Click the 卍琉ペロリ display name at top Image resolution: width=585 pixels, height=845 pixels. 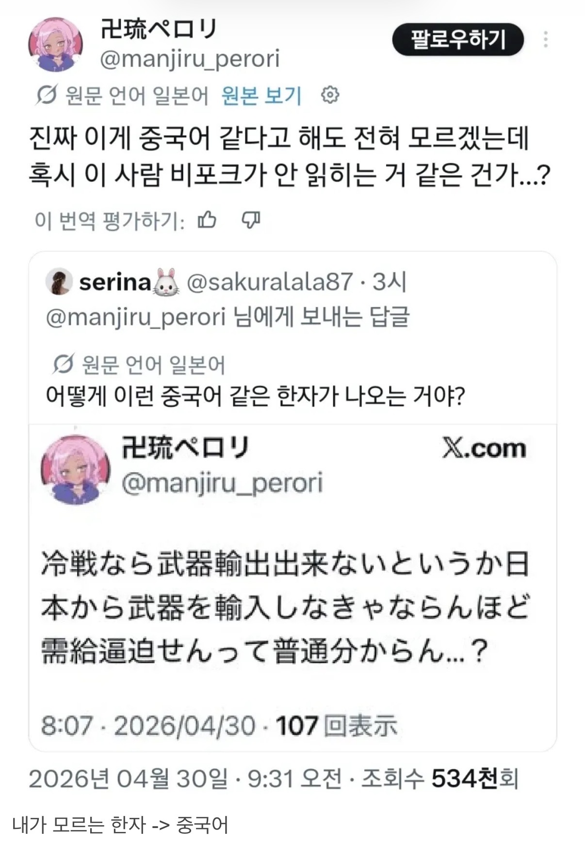point(158,30)
